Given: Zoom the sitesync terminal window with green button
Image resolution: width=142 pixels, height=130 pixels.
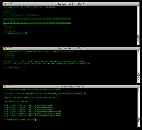Looking at the screenshot, I should tap(11, 86).
